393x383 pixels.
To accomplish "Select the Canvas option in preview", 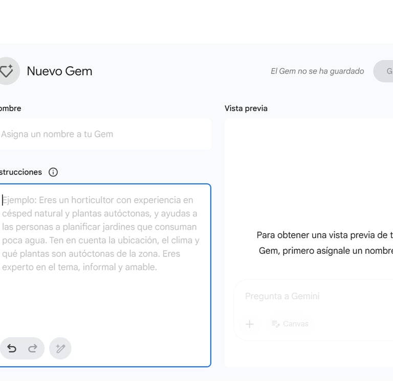I will click(290, 324).
